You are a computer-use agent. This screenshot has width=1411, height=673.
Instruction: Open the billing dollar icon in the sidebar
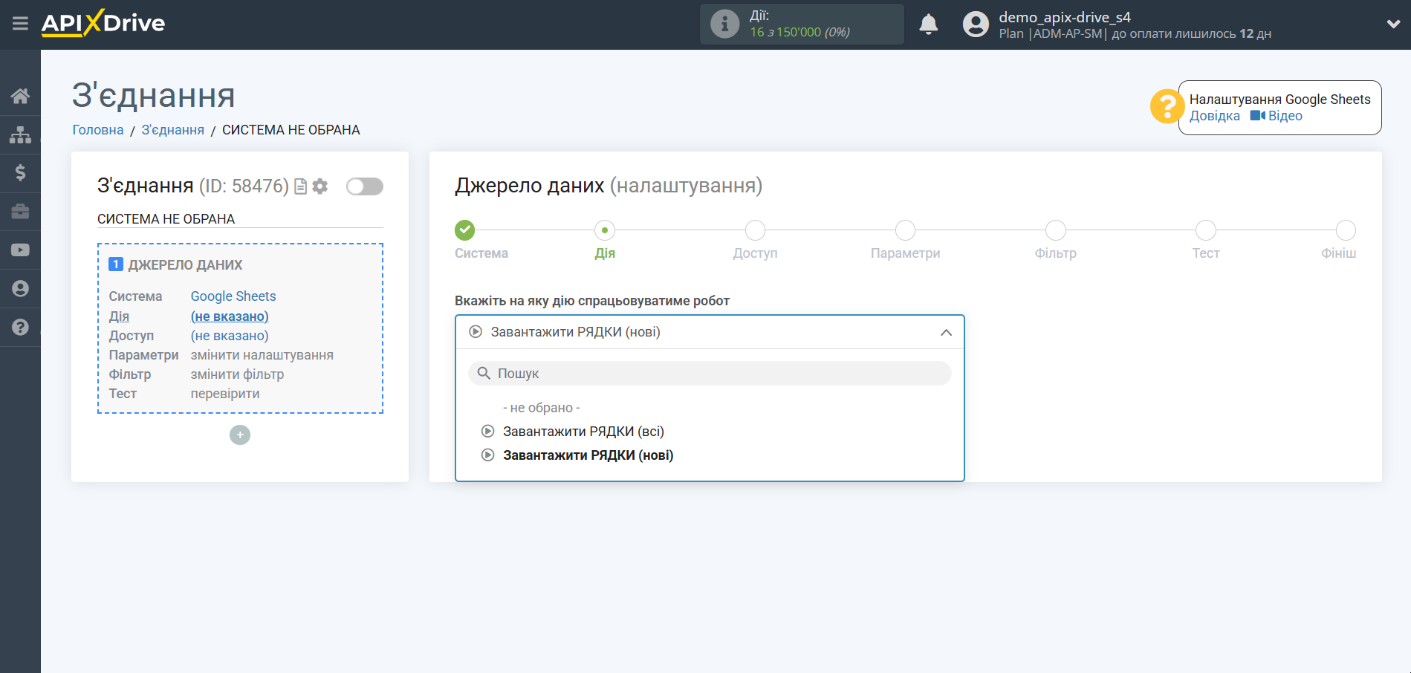[20, 172]
